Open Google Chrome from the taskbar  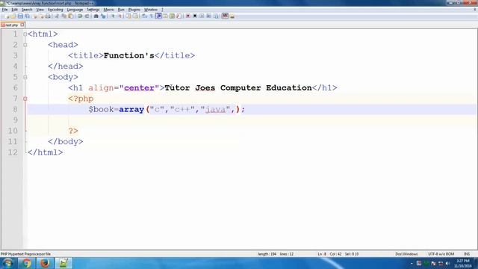pos(26,263)
